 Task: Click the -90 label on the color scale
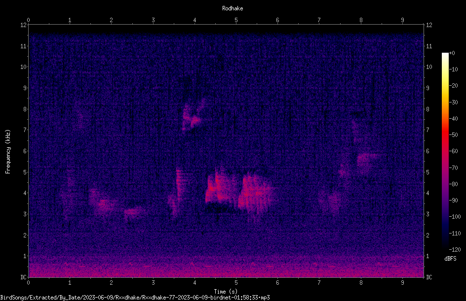(x=453, y=201)
